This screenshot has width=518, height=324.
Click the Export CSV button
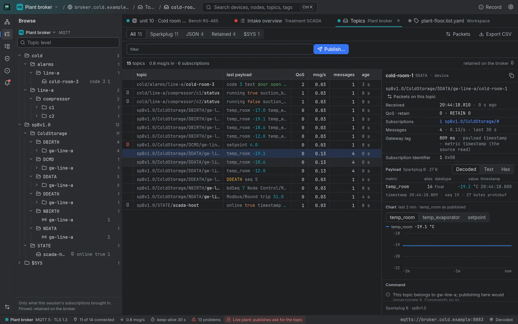click(x=495, y=34)
